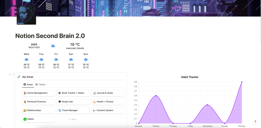The height and width of the screenshot is (128, 261).
Task: Click the flexed arm emoji on Health + Fitness
Action: point(94,102)
